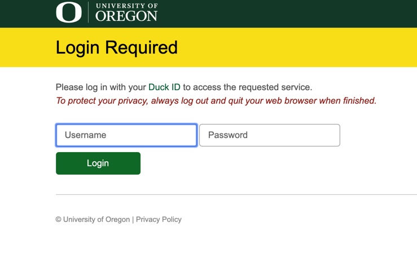Click the vertical divider beside the O logo
Screen dimensions: 417x271
[x=88, y=12]
